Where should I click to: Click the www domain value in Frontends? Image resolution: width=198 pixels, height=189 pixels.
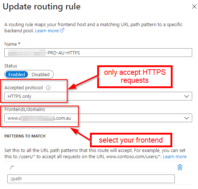pos(39,118)
